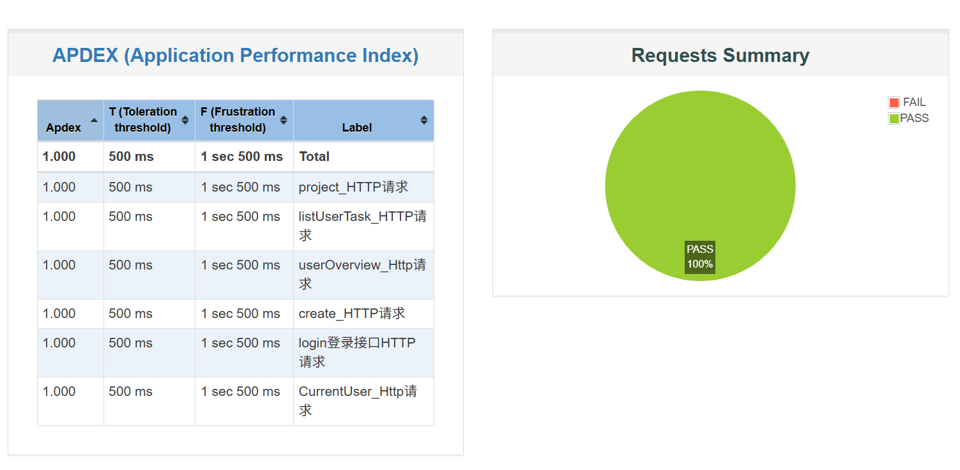Click 500 ms in listUserTask_HTTP请求 row
The height and width of the screenshot is (470, 960).
point(131,216)
